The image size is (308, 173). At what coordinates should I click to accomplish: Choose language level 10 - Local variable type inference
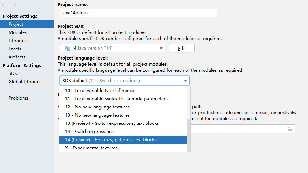click(99, 91)
